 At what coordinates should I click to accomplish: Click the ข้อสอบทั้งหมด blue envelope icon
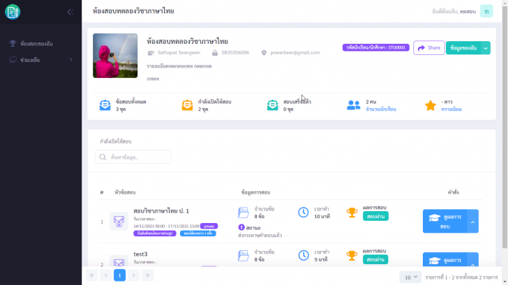click(105, 105)
